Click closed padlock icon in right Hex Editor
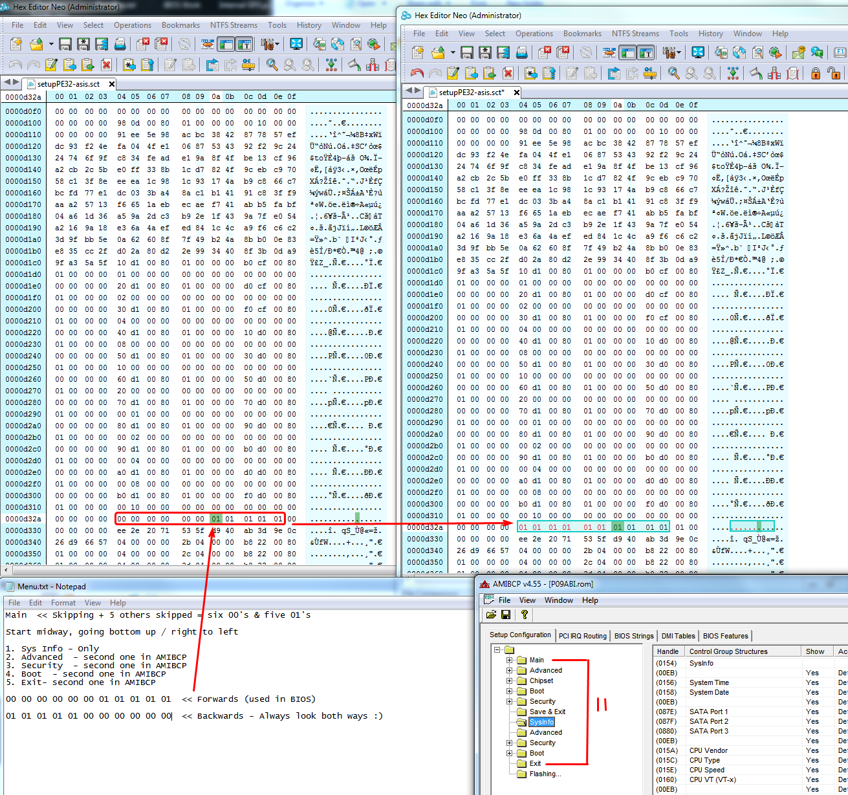 point(815,73)
